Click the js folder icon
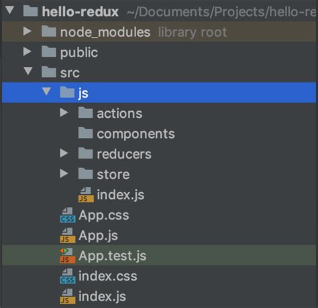Image resolution: width=318 pixels, height=308 pixels. click(x=67, y=92)
